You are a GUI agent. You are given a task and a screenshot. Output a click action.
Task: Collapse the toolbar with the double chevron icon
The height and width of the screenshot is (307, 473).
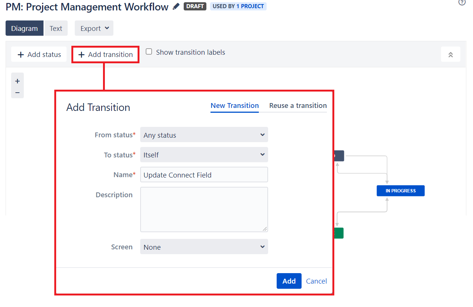tap(450, 54)
